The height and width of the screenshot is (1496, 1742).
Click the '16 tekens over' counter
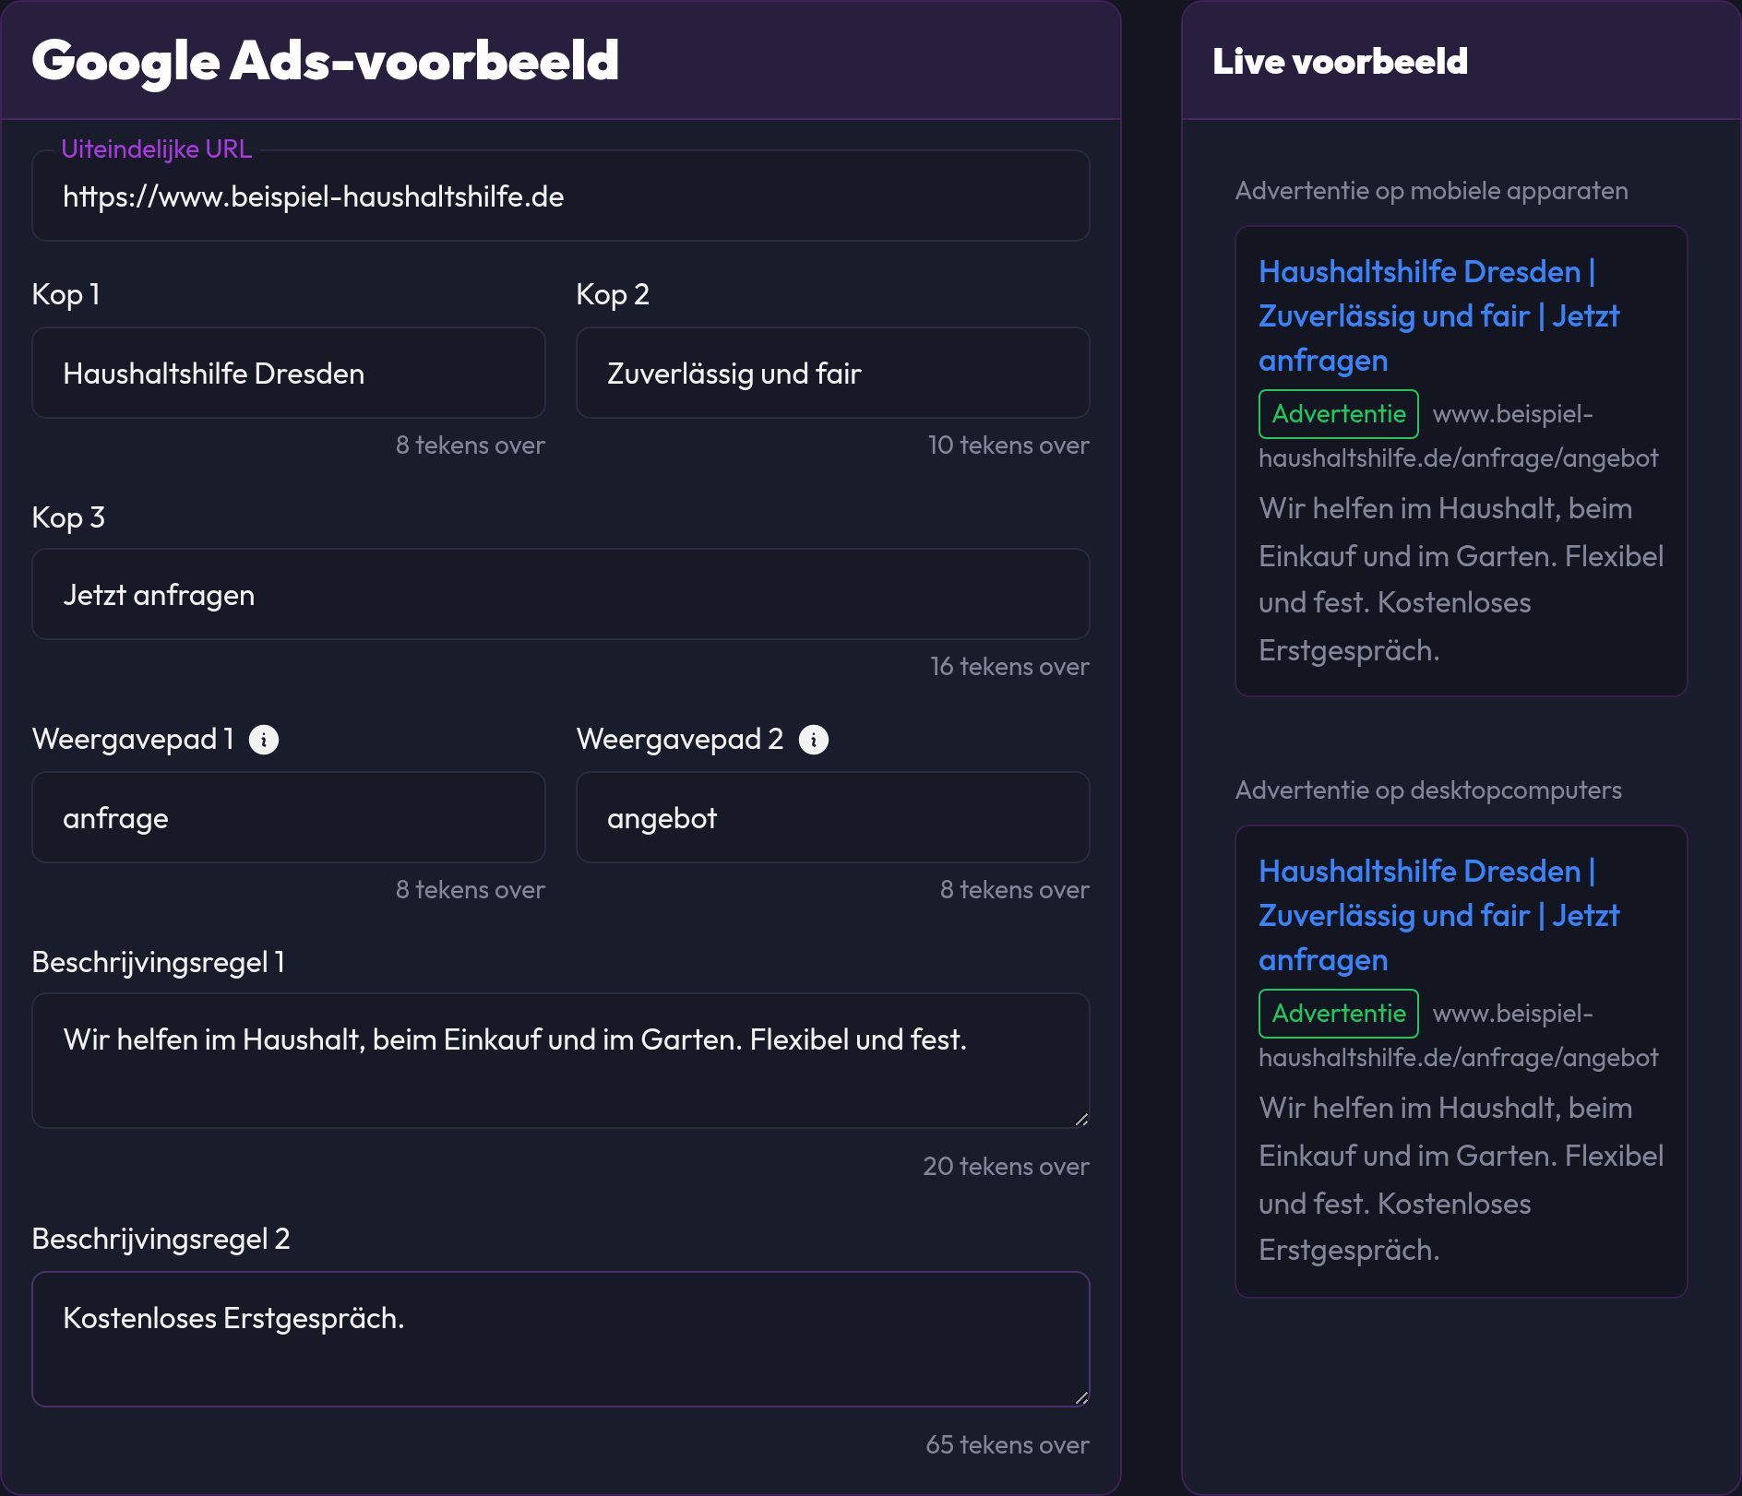click(1009, 667)
